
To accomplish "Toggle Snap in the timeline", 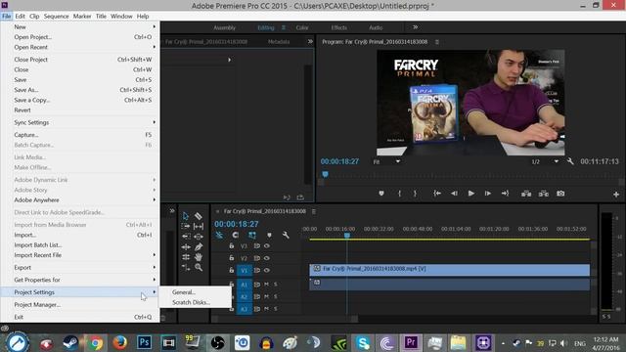I will [235, 235].
